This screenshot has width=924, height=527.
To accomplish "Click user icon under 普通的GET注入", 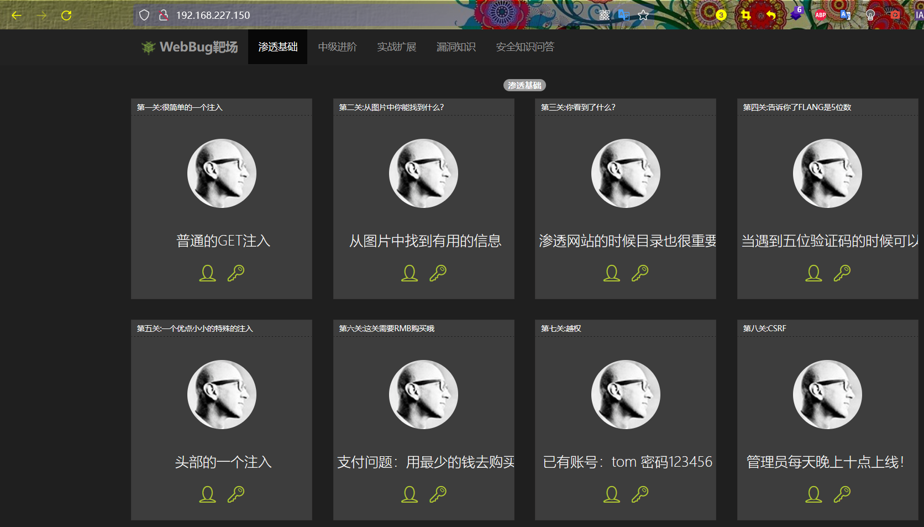I will (207, 273).
